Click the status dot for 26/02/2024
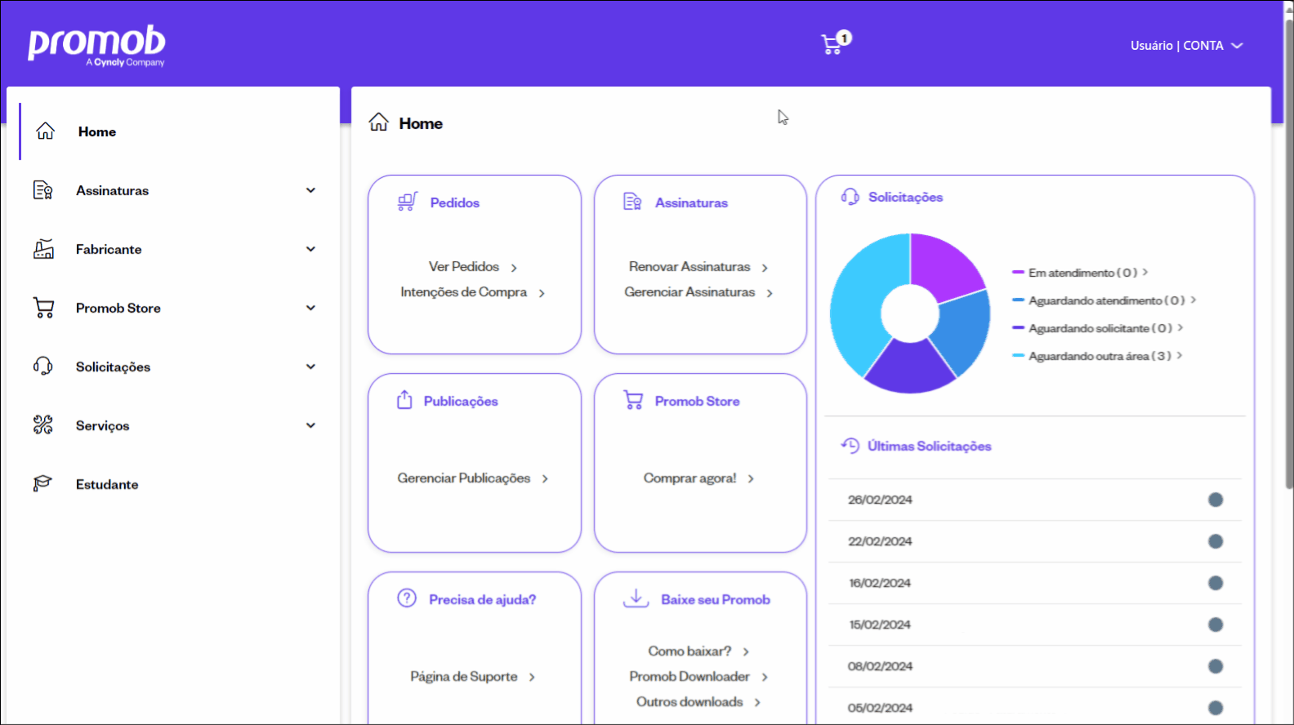 point(1216,500)
